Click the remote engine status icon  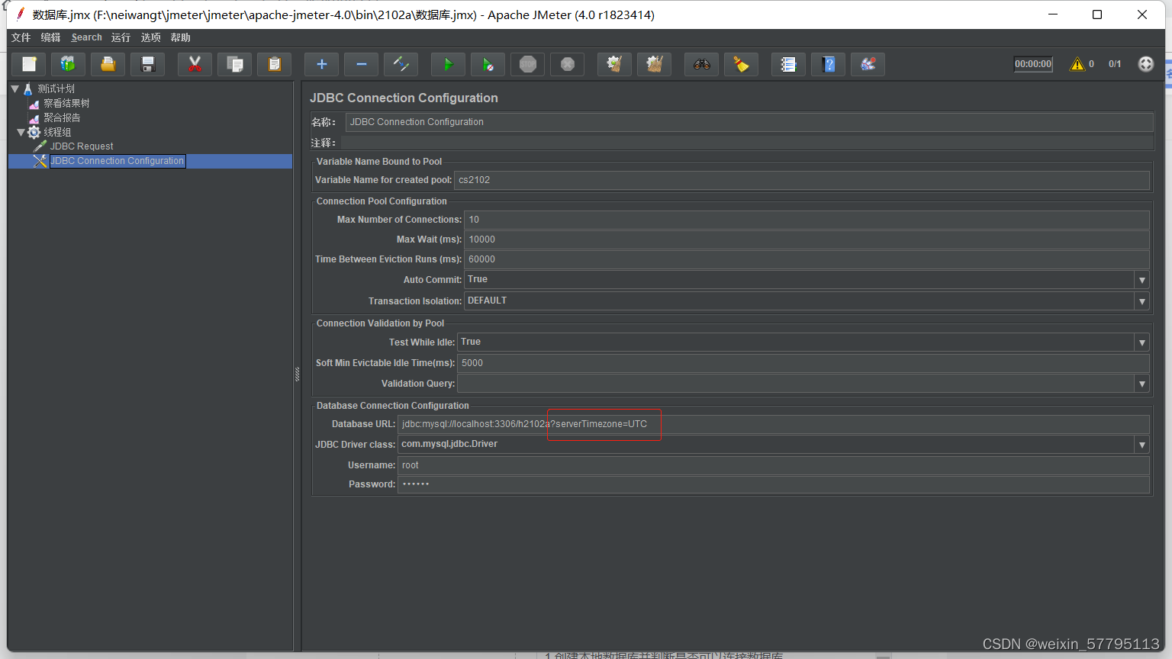tap(1146, 64)
